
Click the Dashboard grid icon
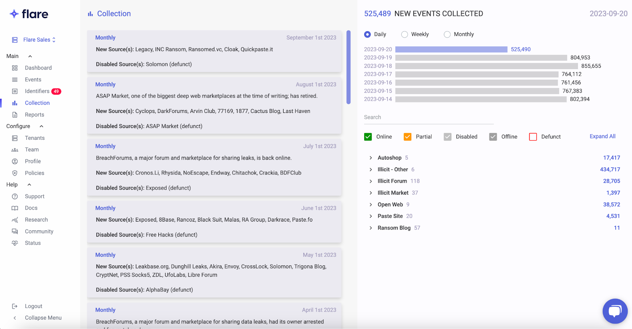[x=15, y=68]
